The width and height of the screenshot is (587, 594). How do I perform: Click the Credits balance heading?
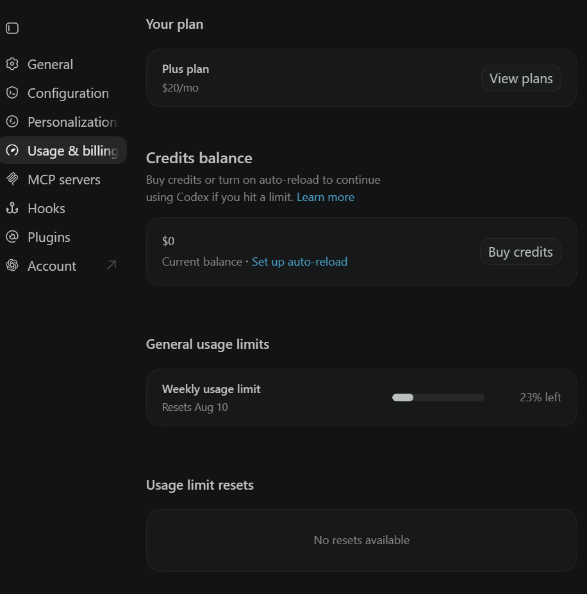point(199,158)
